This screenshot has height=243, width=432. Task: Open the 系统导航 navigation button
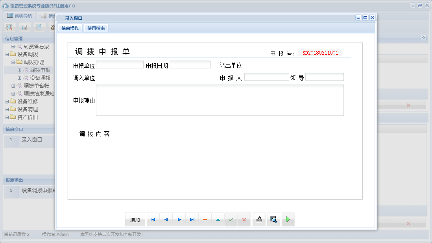click(20, 16)
